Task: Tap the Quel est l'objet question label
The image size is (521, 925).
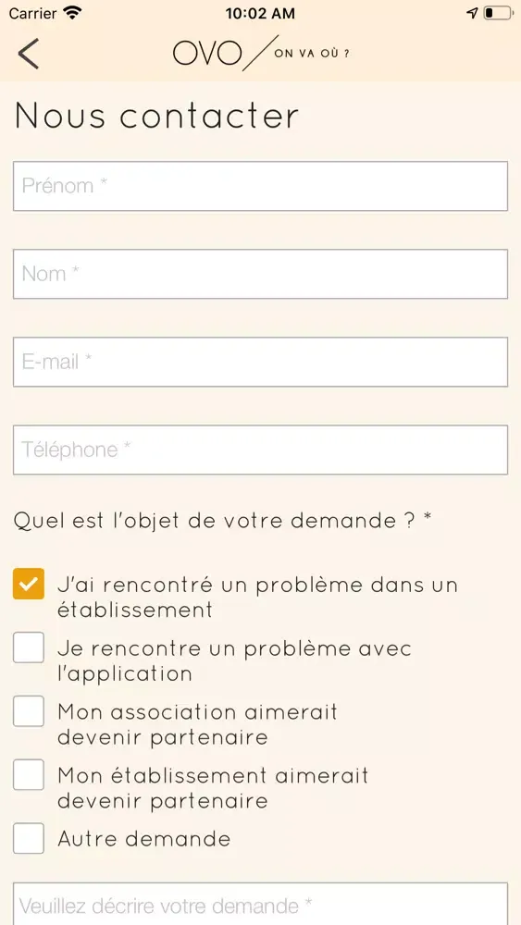Action: pos(222,521)
